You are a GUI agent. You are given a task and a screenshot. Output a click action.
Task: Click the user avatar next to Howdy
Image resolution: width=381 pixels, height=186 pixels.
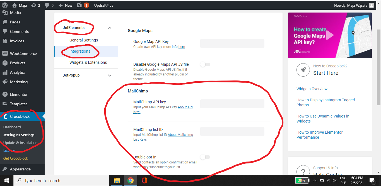click(372, 5)
